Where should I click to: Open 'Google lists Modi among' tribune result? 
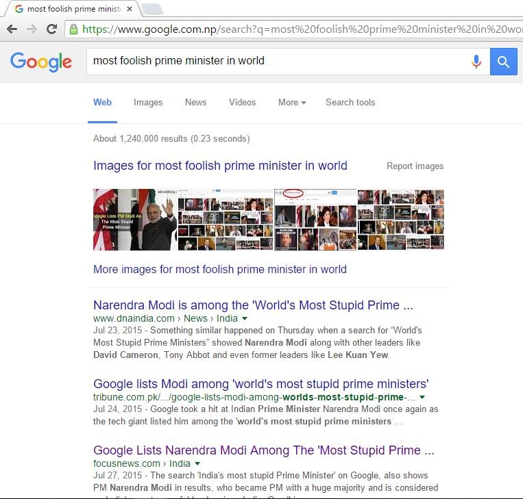[x=261, y=384]
